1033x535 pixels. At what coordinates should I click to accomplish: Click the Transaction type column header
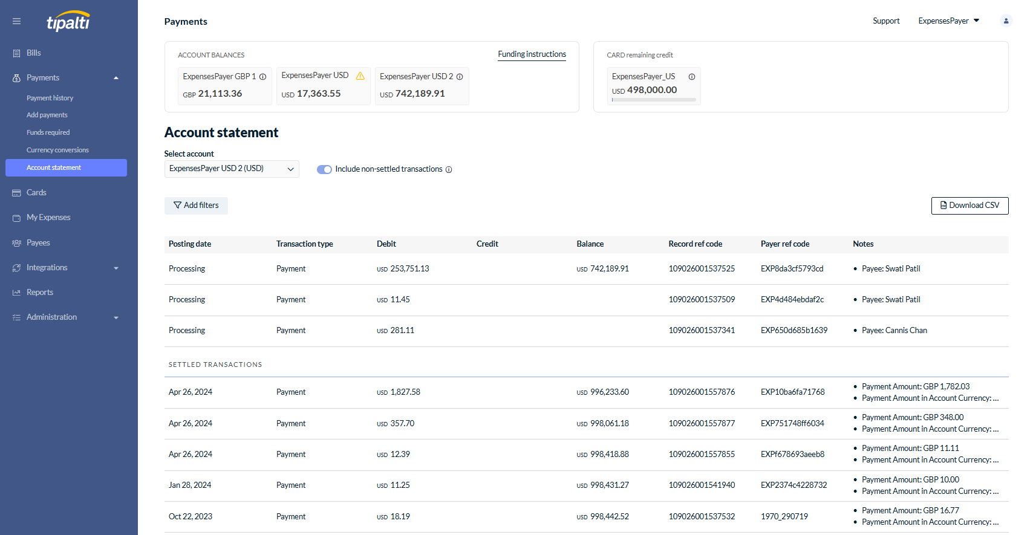(x=304, y=244)
